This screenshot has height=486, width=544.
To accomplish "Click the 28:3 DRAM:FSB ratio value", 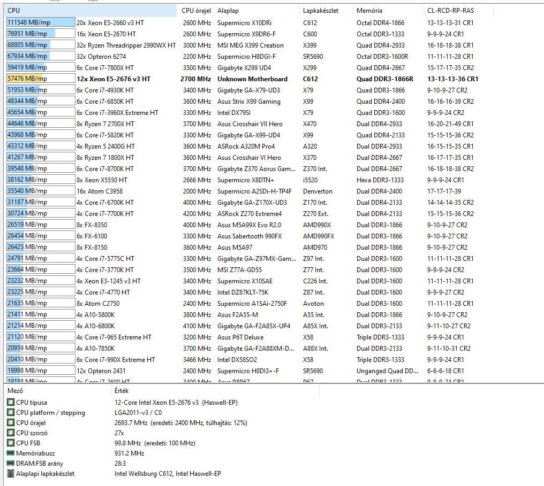I will (120, 463).
